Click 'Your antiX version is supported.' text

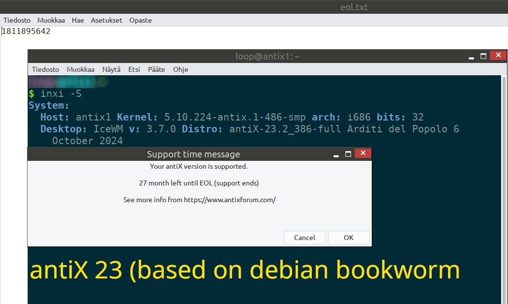click(199, 166)
